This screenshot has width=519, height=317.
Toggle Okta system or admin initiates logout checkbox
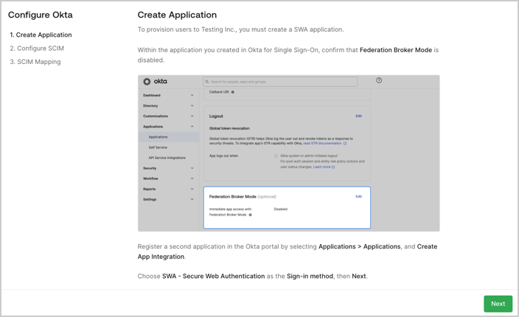point(276,155)
